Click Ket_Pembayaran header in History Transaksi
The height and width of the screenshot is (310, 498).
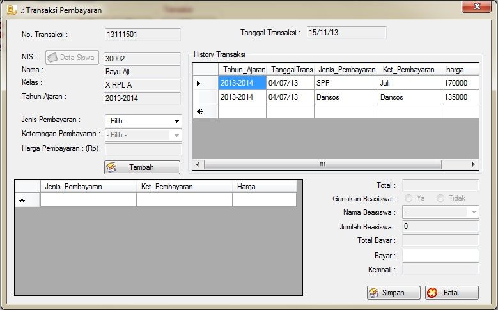(410, 70)
